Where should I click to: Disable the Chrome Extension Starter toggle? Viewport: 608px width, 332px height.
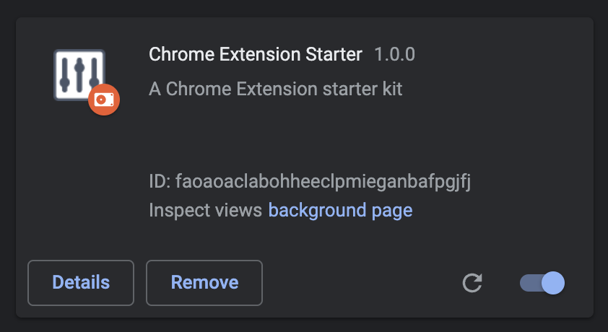(x=542, y=283)
